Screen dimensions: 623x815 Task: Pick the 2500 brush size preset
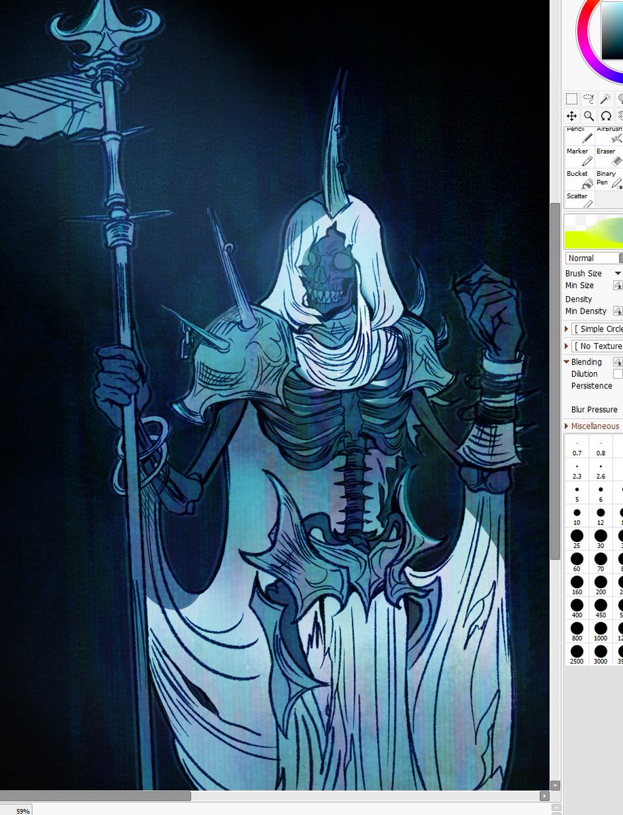(577, 655)
